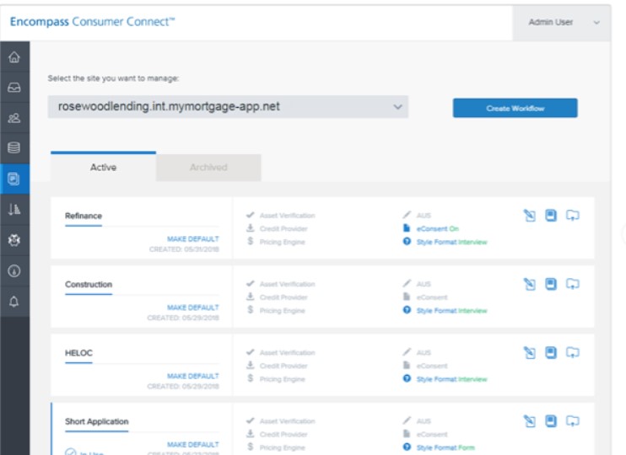
Task: Edit the Refinance workflow via pencil icon
Action: coord(529,216)
